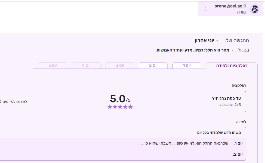Viewport: 265px width, 163px height.
Task: Select the יום 5 tab
Action: (x=52, y=65)
